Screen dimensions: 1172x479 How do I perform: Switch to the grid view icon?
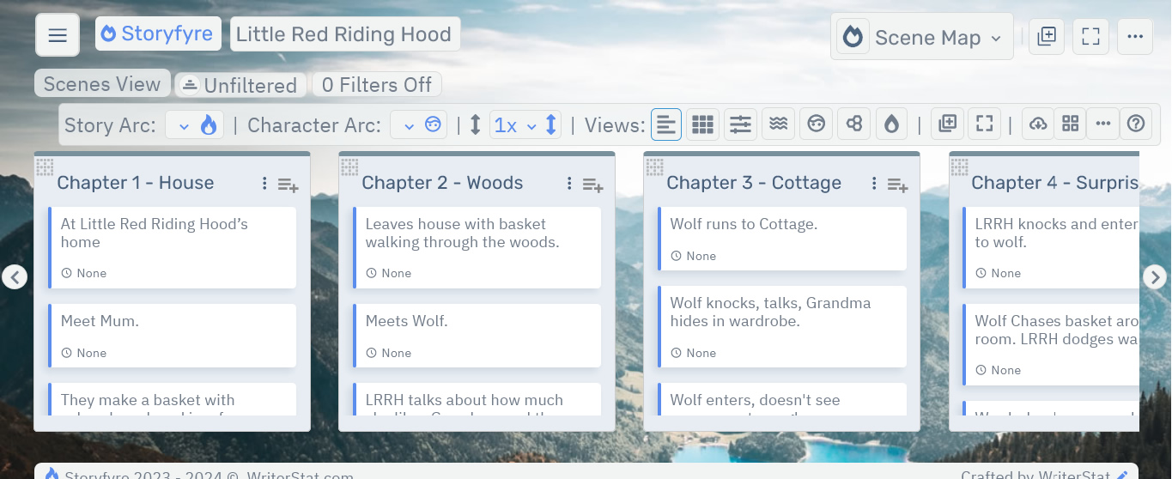703,124
